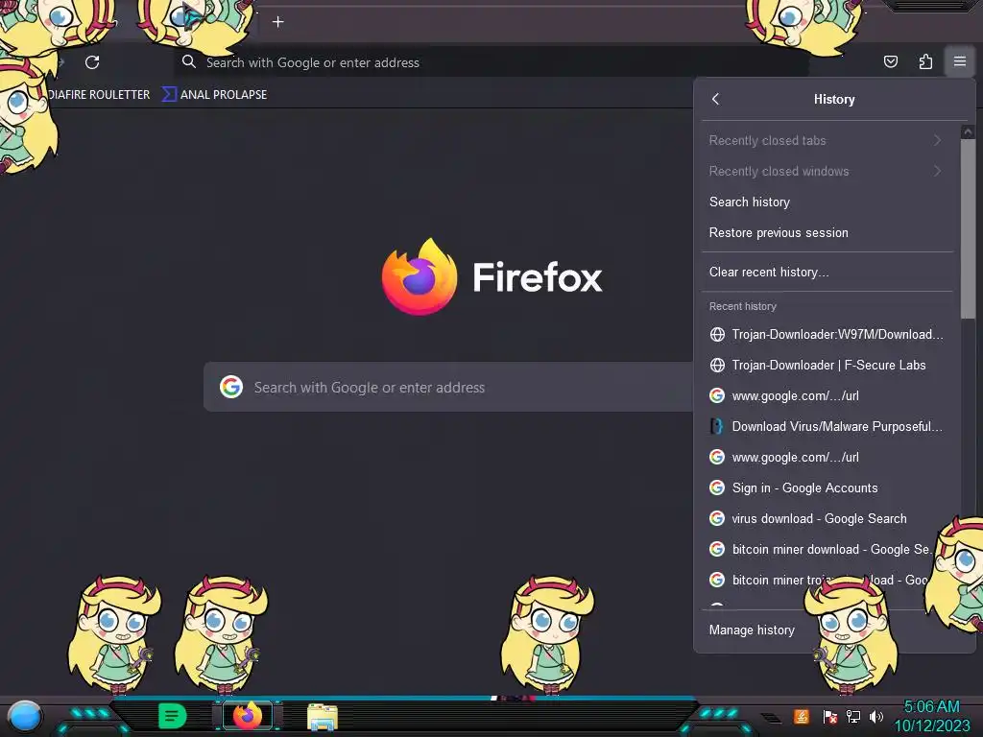Click the Firefox logo on the new tab page
This screenshot has height=737, width=983.
pos(420,276)
